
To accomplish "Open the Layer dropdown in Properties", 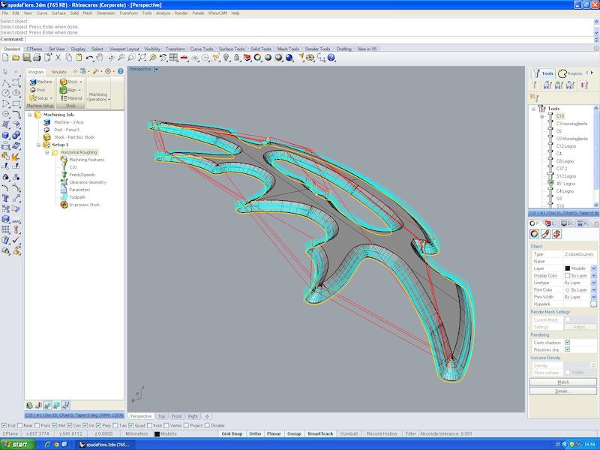I will coord(593,268).
